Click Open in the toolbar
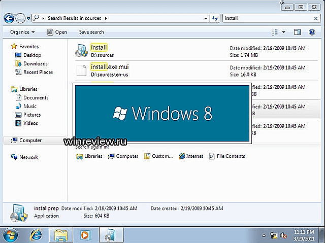 [x=57, y=32]
